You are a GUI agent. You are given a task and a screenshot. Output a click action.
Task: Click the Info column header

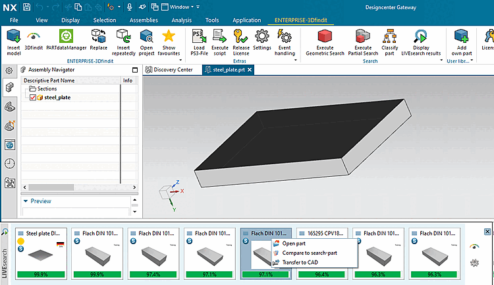point(128,80)
